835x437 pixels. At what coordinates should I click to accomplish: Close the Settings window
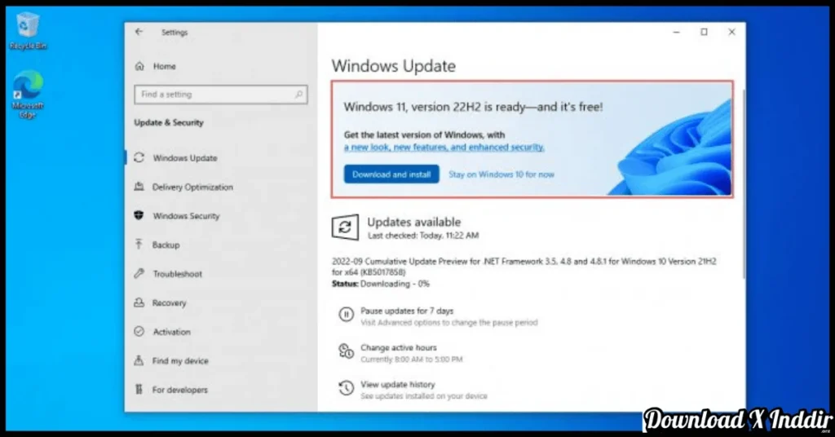[731, 33]
